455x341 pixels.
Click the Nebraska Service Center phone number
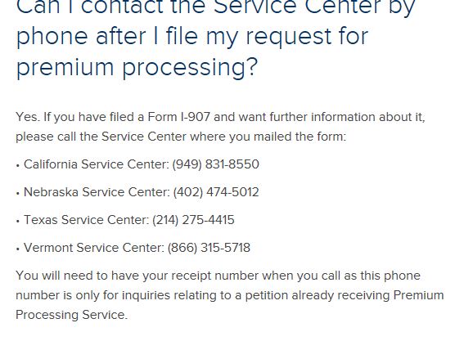tap(216, 192)
